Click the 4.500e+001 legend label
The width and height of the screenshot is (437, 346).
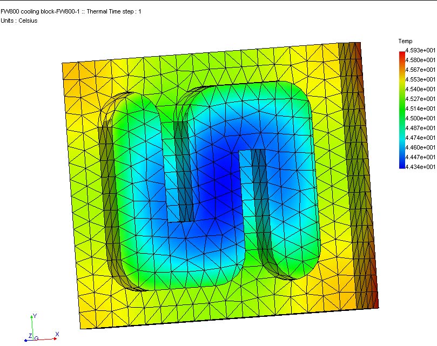[x=420, y=118]
